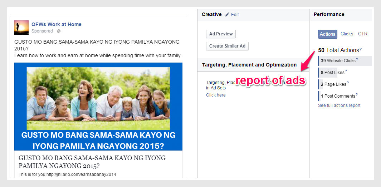Click the pencil icon next to Creative
Viewport: 381px width, 187px height.
(x=228, y=15)
